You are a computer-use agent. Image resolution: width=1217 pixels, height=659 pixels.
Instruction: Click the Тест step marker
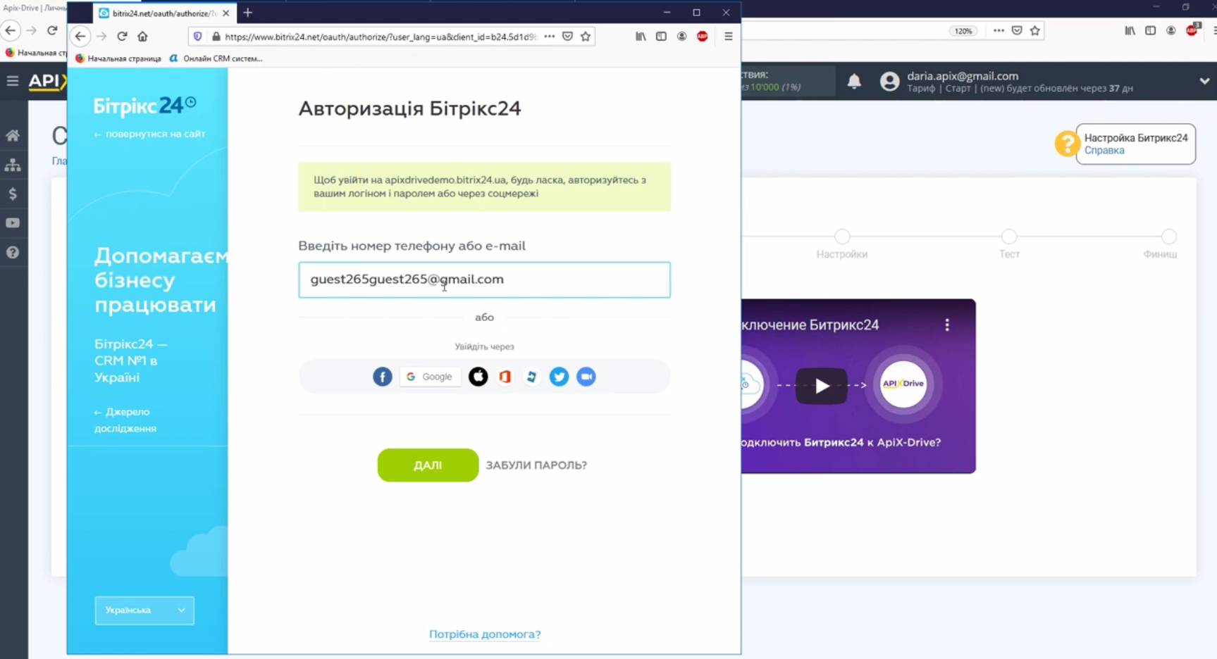click(x=1009, y=237)
